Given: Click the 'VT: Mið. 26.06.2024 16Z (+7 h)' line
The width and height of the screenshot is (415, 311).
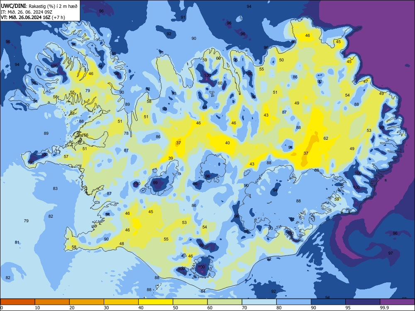Looking at the screenshot, I should coord(33,17).
